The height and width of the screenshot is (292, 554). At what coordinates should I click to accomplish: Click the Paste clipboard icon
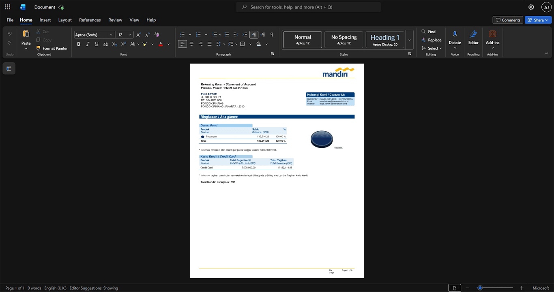click(x=26, y=34)
